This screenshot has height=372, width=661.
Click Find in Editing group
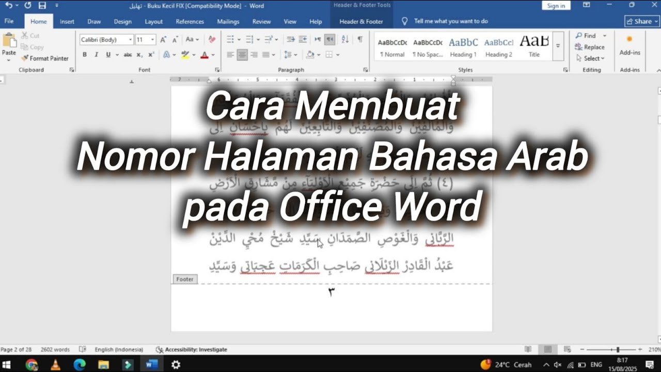(x=586, y=36)
